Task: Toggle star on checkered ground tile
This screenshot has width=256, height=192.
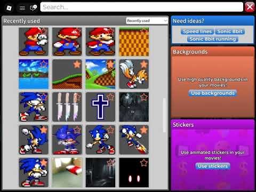Action: tap(144, 31)
